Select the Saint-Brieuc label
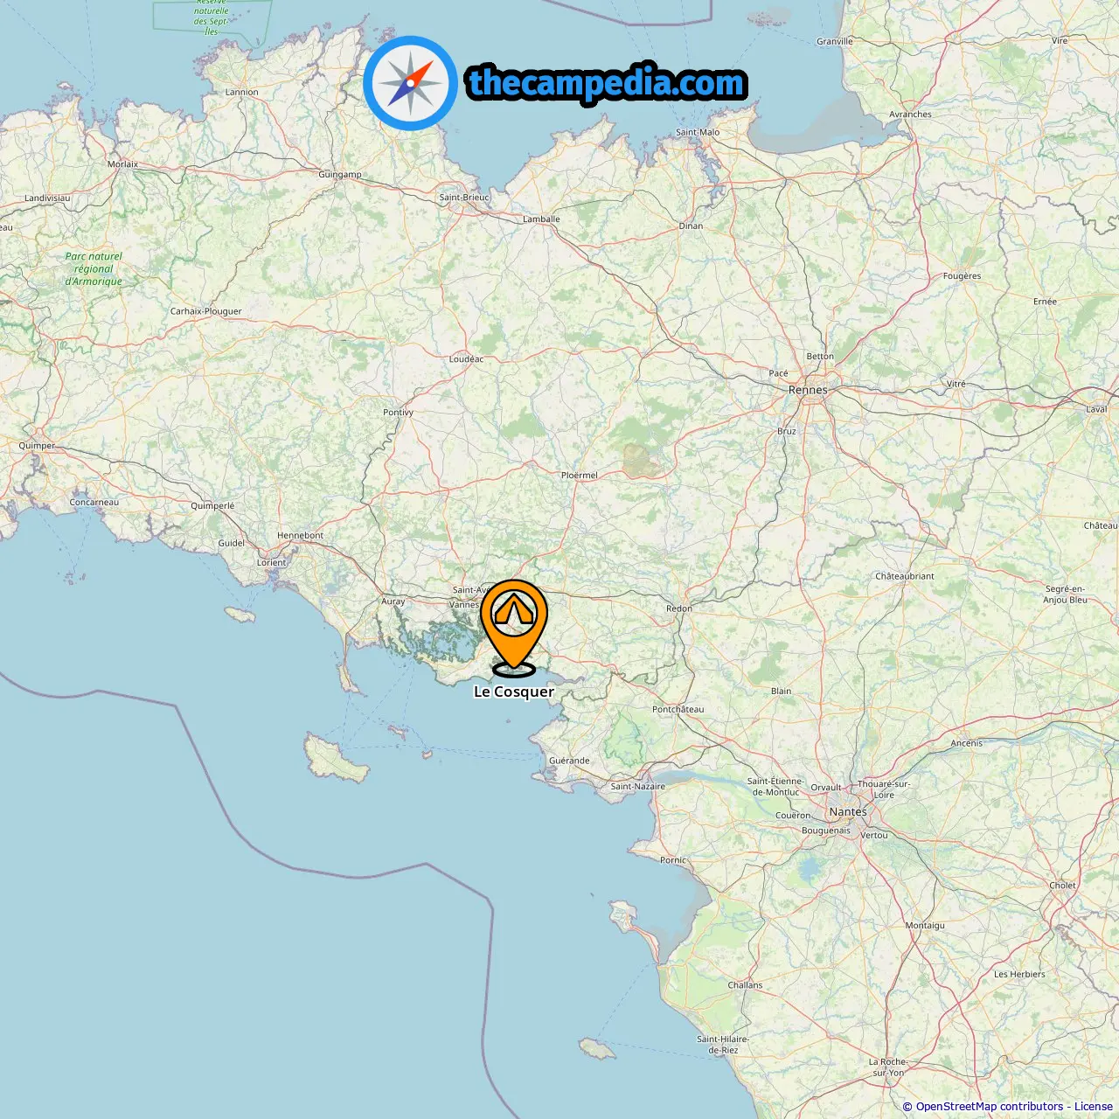The image size is (1119, 1119). pyautogui.click(x=464, y=198)
